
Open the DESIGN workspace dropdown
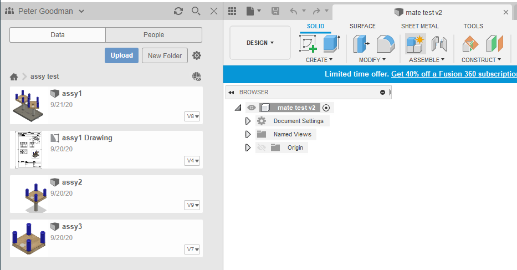click(x=260, y=43)
